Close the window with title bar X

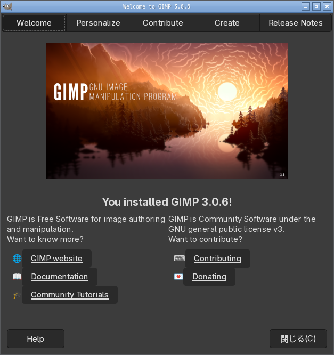(327, 6)
